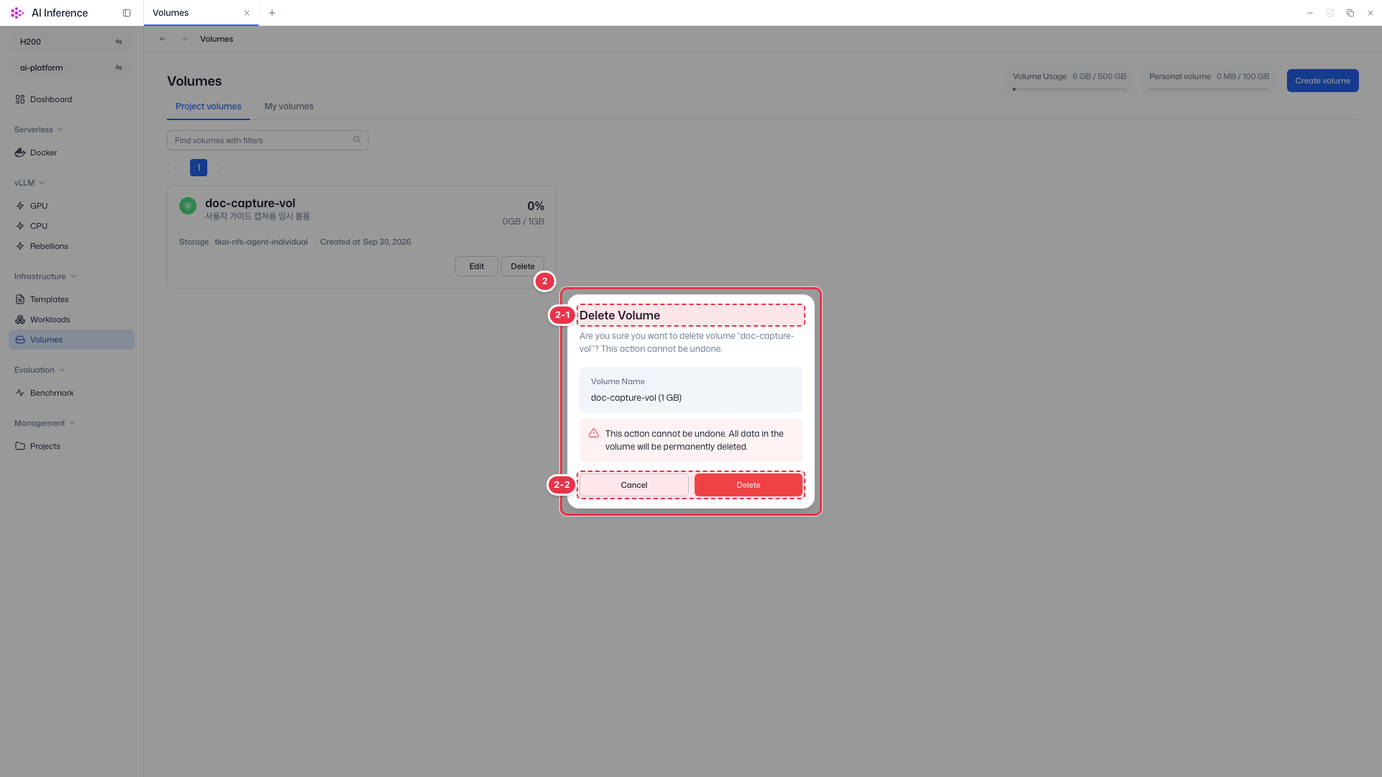Click the H200 cluster switch icon
Image resolution: width=1382 pixels, height=777 pixels.
coord(119,42)
